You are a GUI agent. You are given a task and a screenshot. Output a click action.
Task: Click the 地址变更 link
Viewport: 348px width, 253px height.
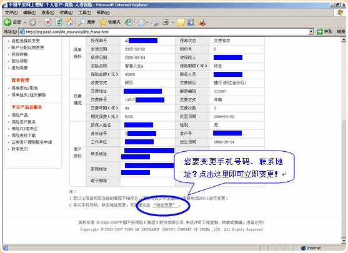166,205
